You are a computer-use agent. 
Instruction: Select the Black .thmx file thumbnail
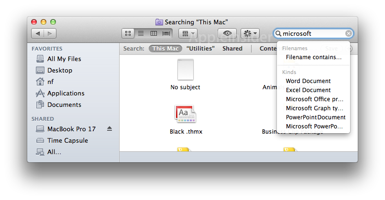tap(186, 114)
